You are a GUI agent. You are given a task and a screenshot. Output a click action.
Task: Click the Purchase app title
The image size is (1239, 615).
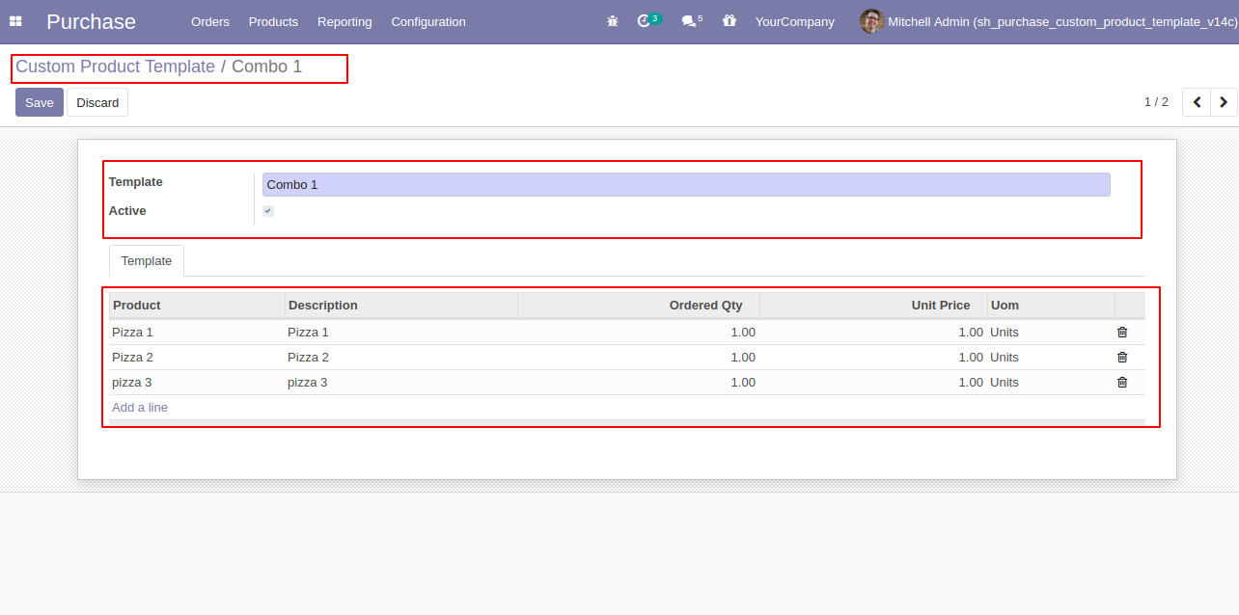(91, 21)
